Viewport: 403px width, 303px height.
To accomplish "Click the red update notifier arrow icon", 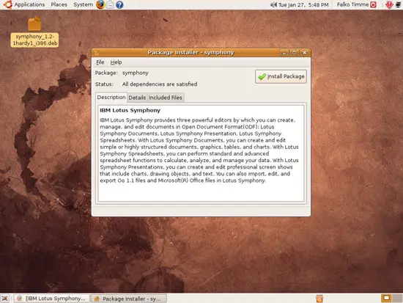I will pos(389,4).
